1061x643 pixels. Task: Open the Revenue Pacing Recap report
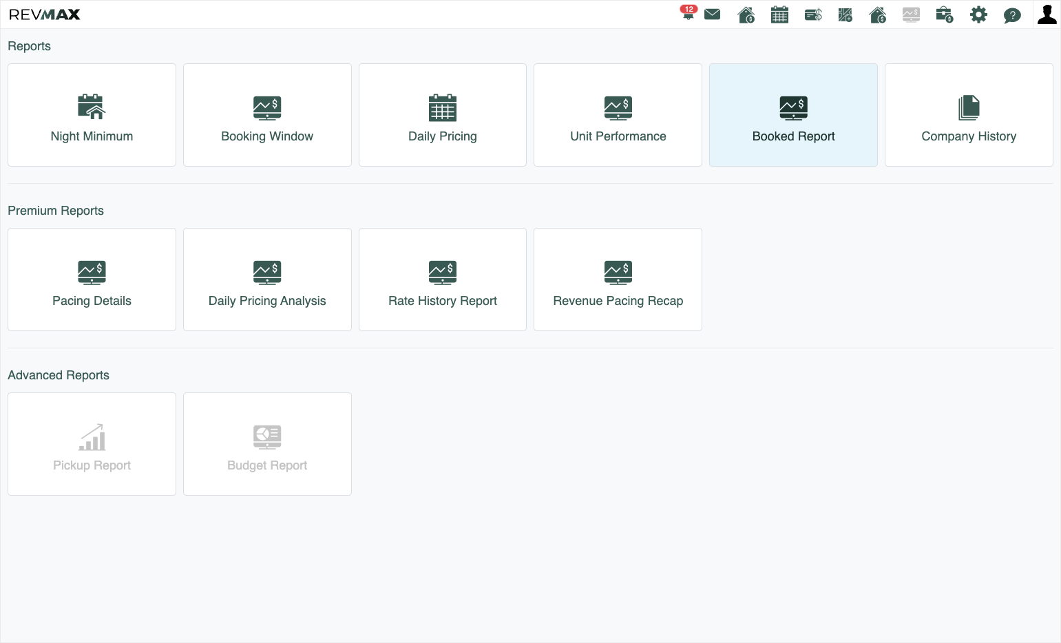coord(618,280)
